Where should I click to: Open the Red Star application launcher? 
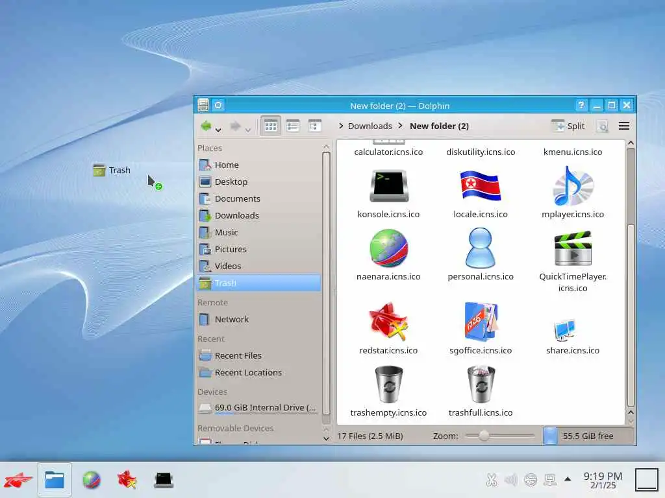coord(18,480)
